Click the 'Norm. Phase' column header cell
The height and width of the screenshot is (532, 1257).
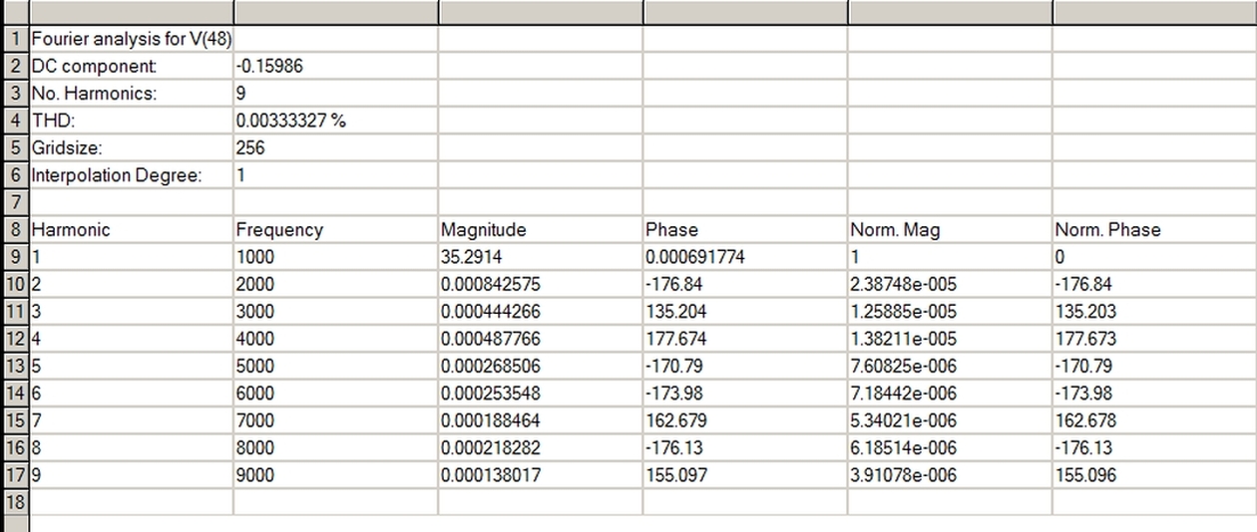(x=1155, y=230)
